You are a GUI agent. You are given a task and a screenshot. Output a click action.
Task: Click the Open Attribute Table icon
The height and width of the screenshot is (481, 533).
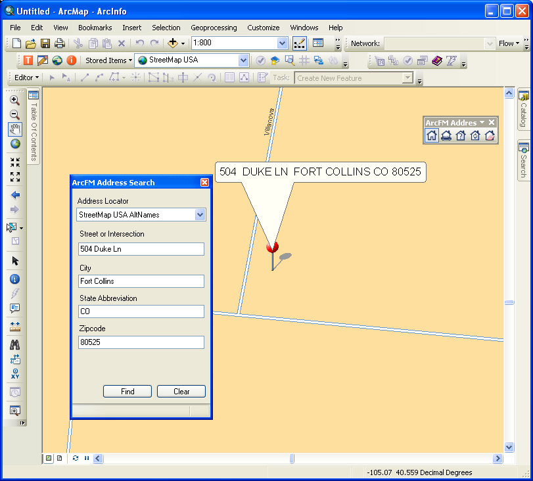(229, 78)
